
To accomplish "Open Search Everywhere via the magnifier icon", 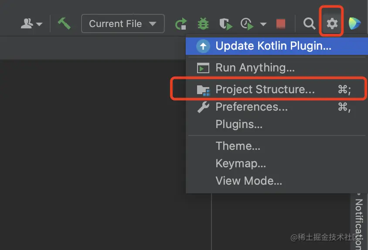I will [x=309, y=24].
